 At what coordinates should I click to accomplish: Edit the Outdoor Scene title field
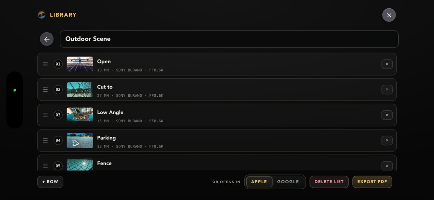pyautogui.click(x=229, y=39)
